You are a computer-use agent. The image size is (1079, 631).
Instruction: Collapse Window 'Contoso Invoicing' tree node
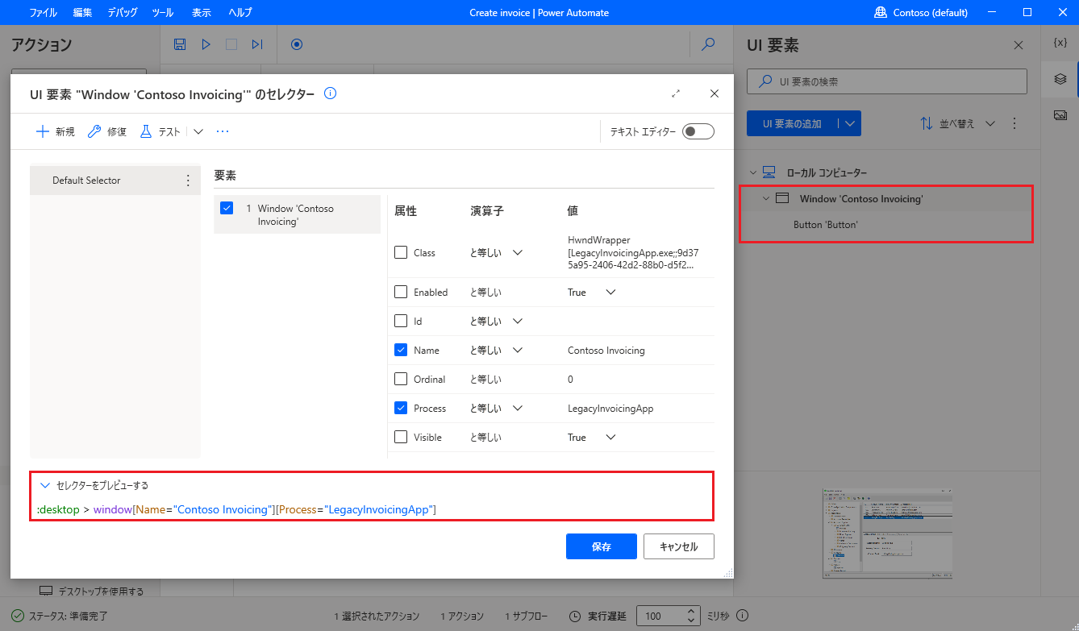765,198
